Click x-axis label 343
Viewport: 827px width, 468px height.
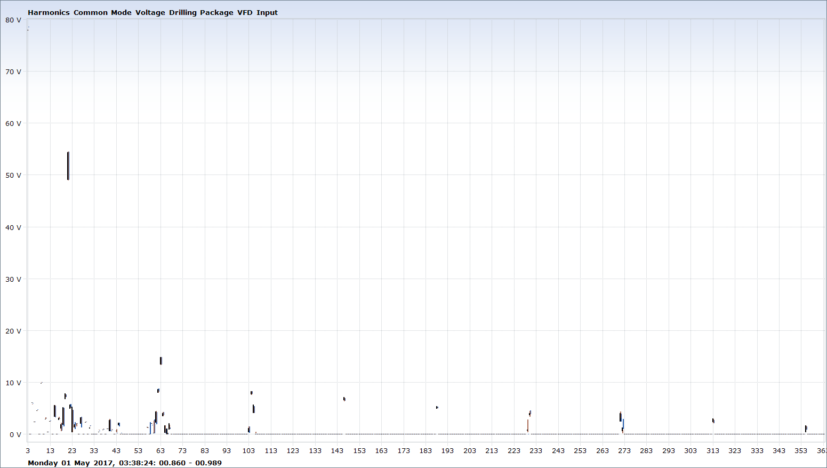[x=779, y=450]
